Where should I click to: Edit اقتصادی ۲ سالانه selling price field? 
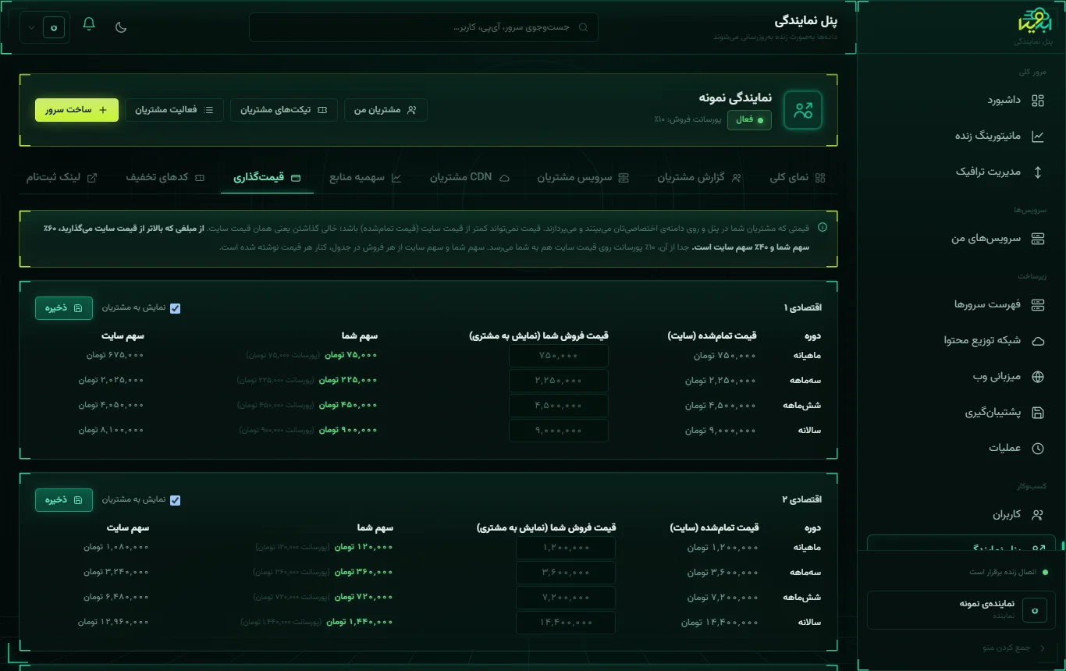(566, 623)
